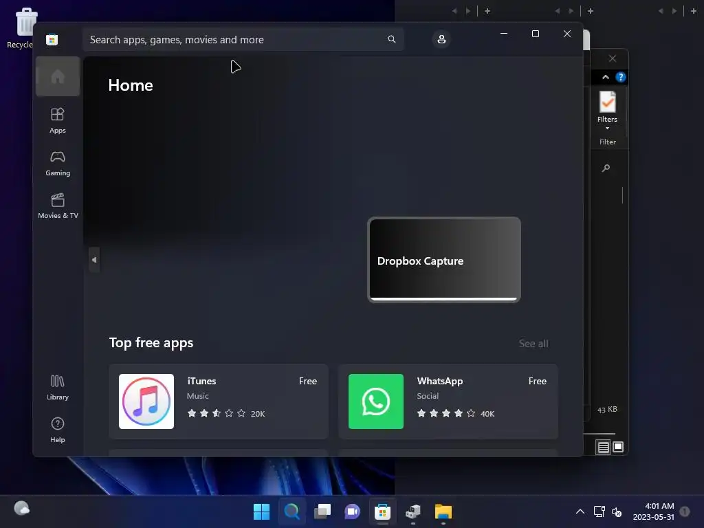Open the blue help icon in background window
The width and height of the screenshot is (704, 528).
[621, 77]
